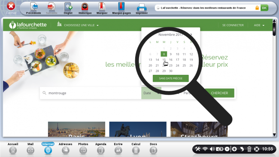Choose November 24 in the calendar

(177, 65)
